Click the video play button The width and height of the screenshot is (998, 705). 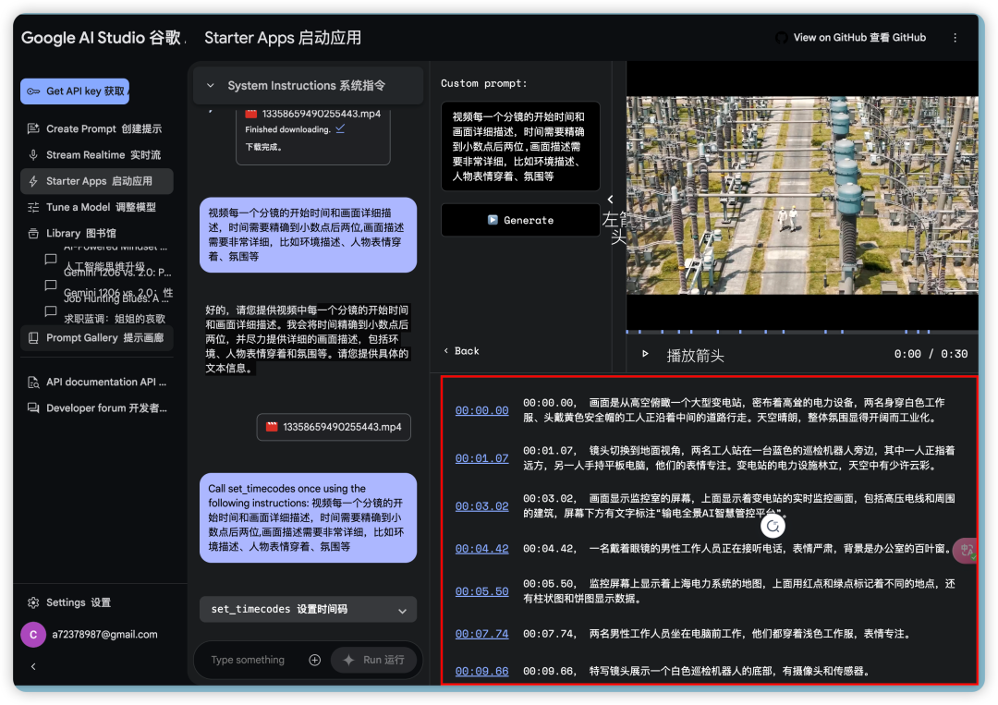[645, 354]
